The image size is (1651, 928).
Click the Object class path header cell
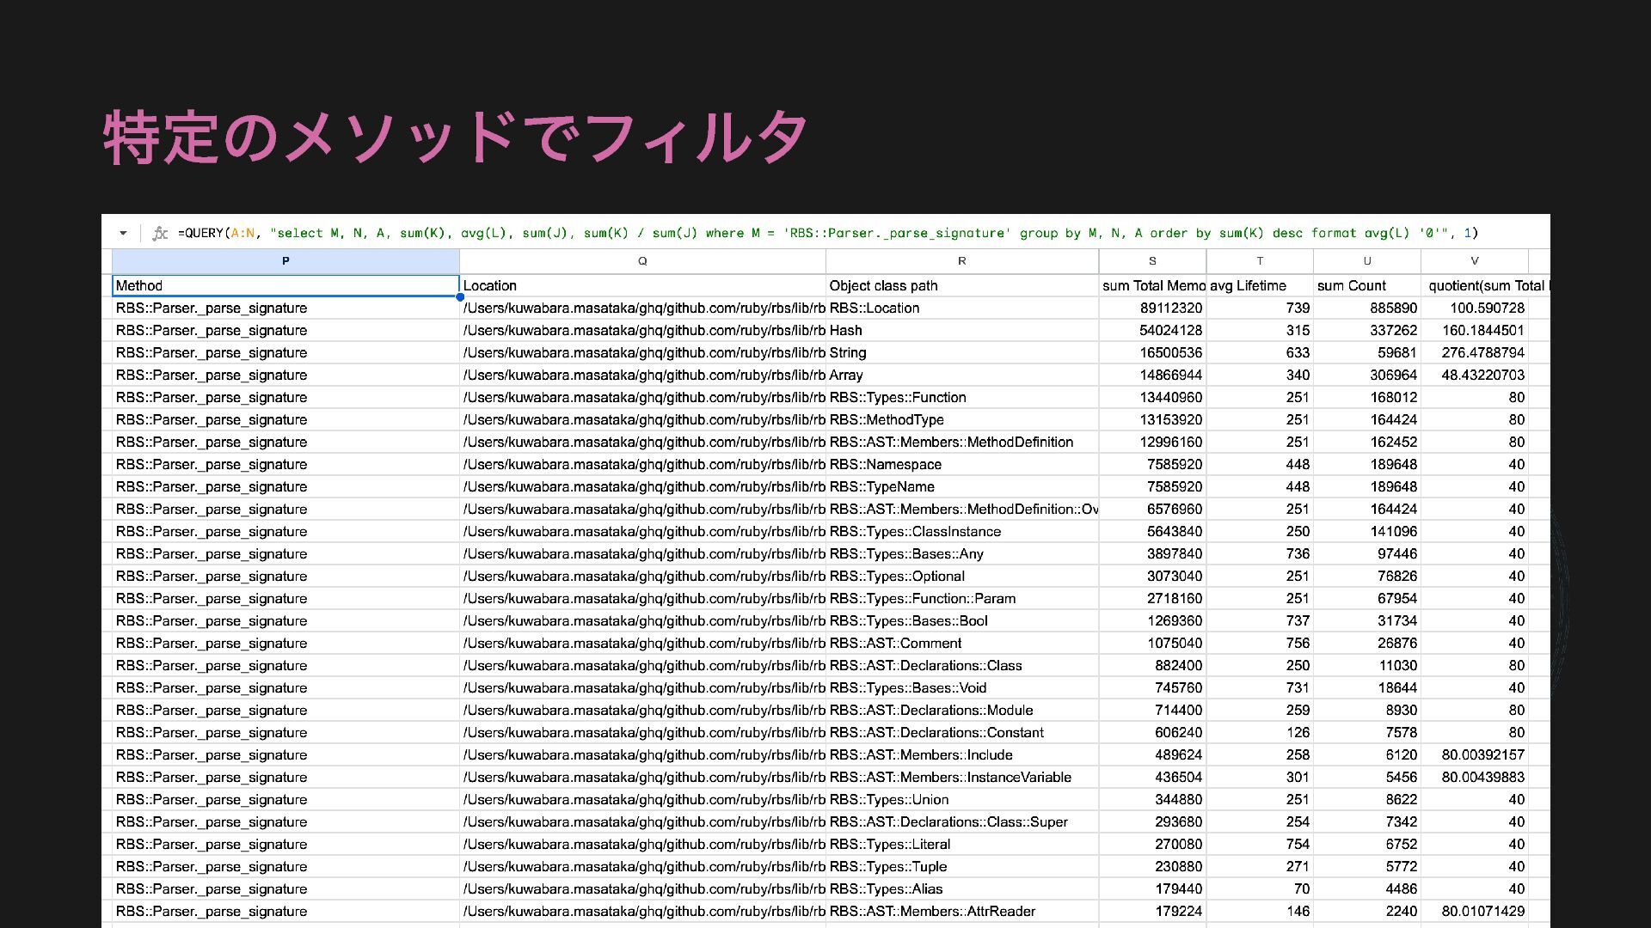[961, 286]
